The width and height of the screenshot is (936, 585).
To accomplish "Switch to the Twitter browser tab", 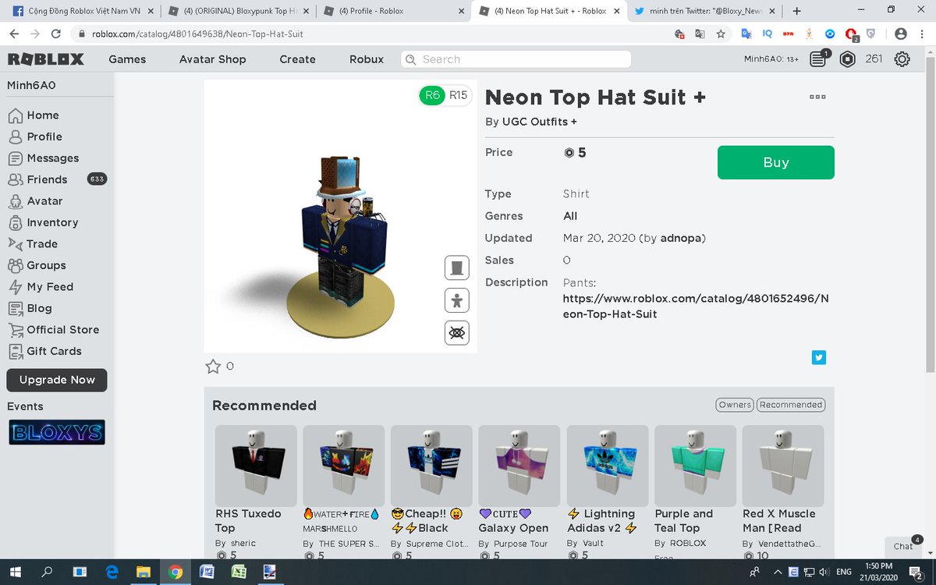I will tap(705, 11).
